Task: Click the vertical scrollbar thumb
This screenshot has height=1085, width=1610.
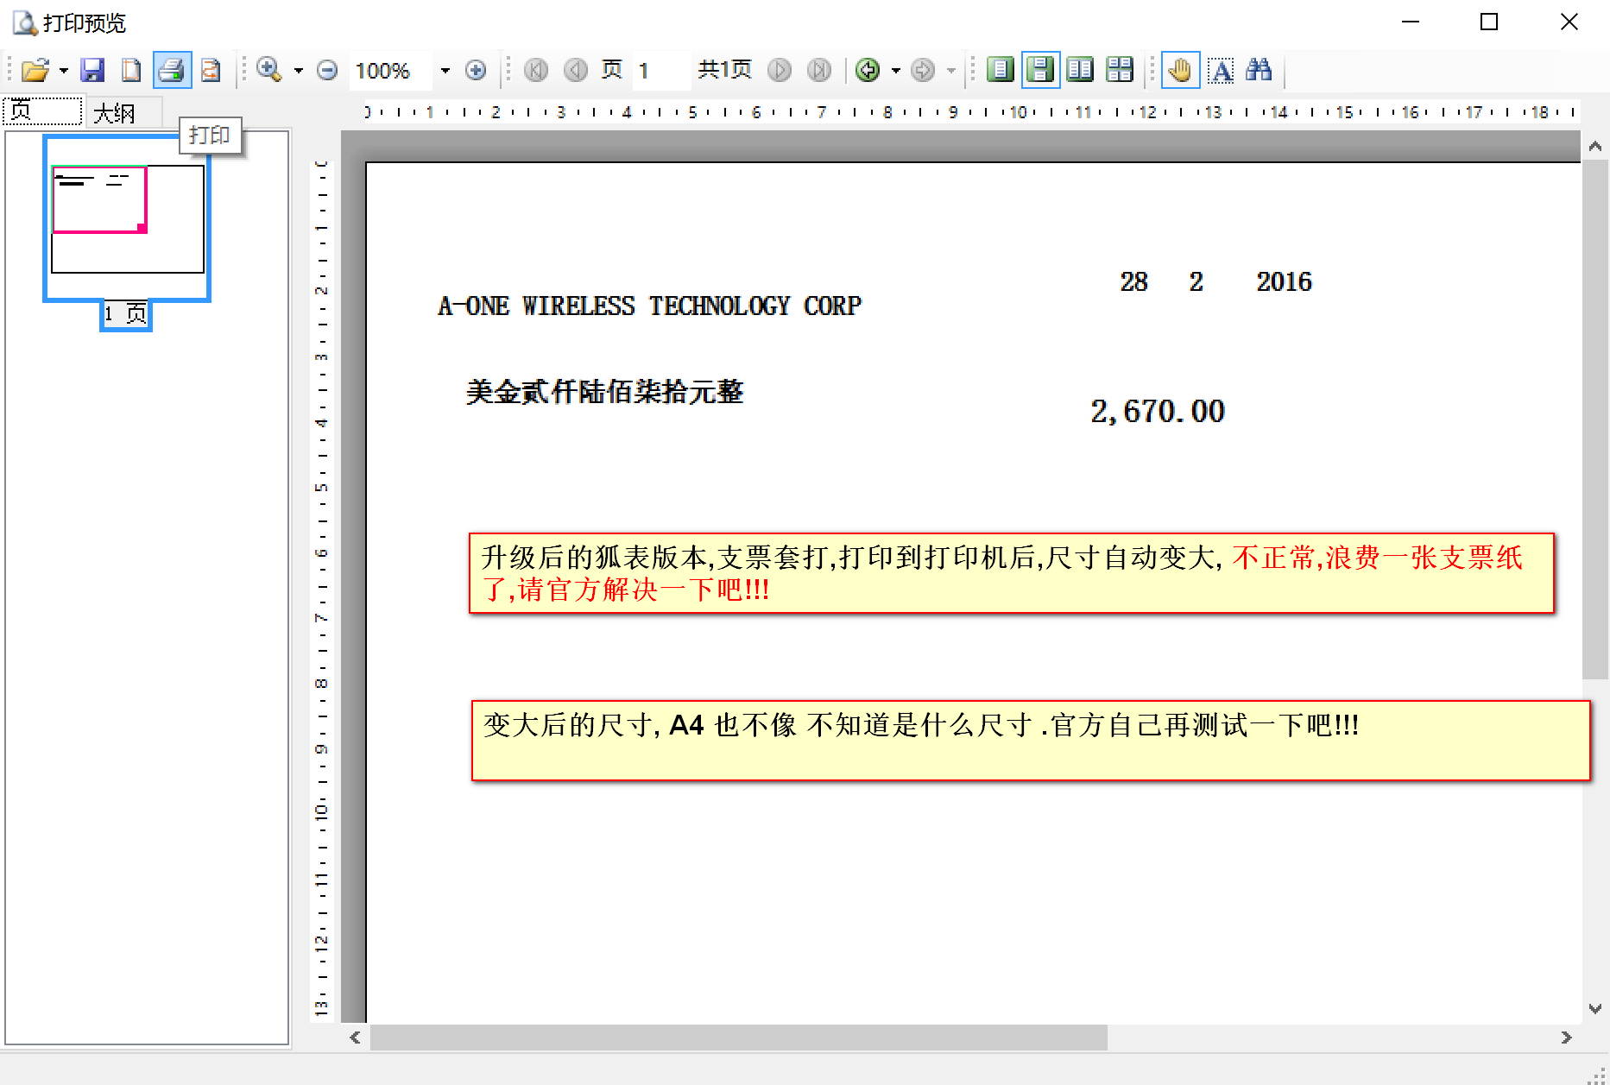Action: click(x=1595, y=419)
